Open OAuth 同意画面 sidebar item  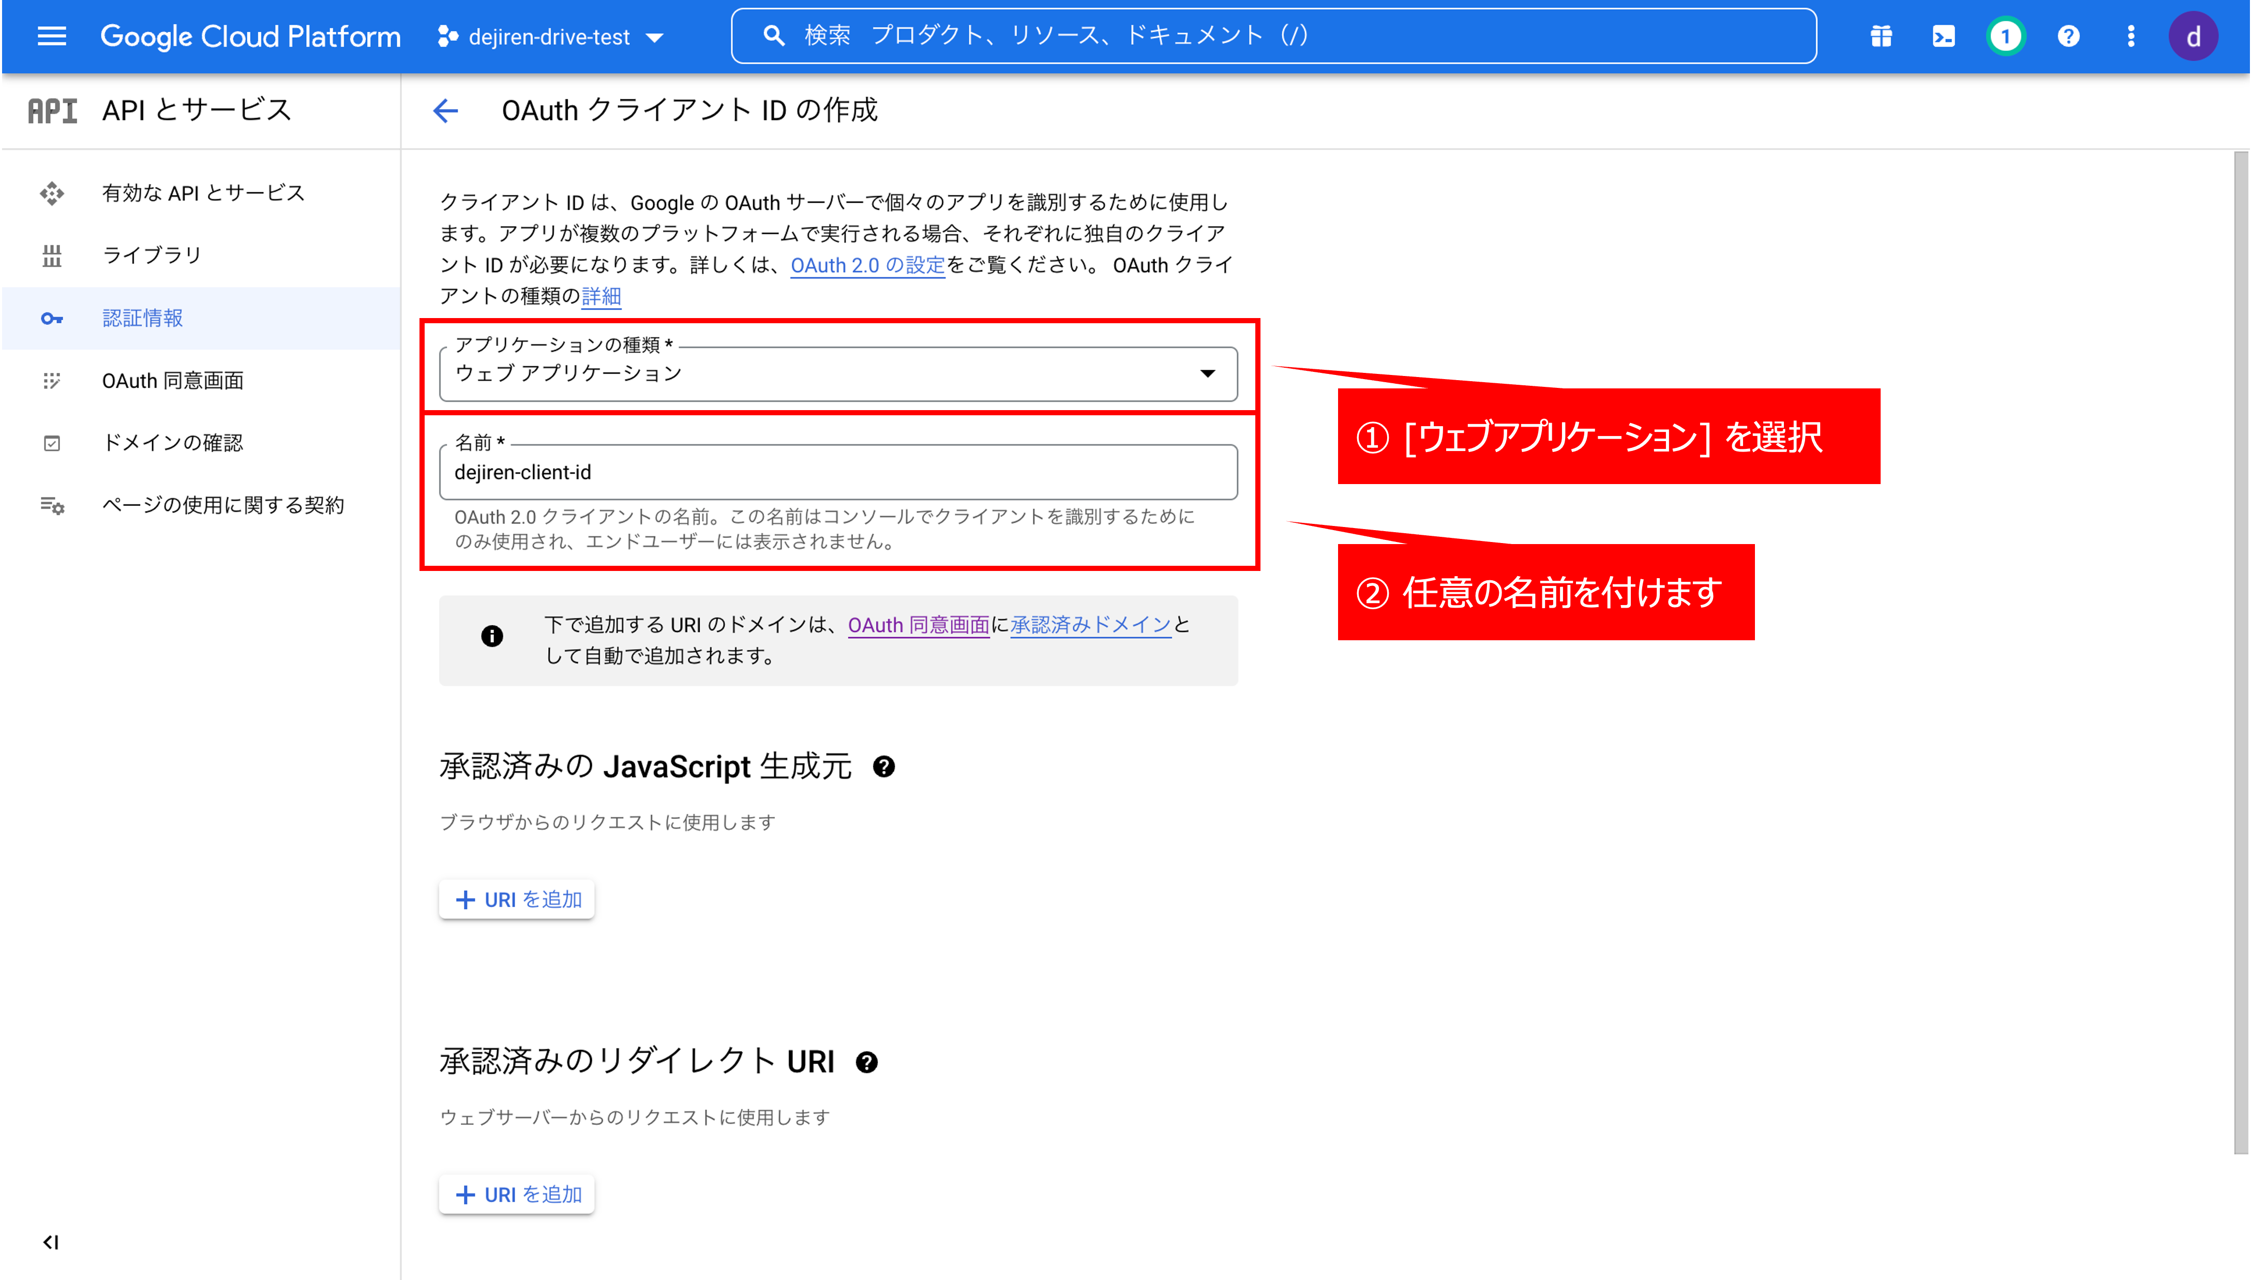(201, 381)
